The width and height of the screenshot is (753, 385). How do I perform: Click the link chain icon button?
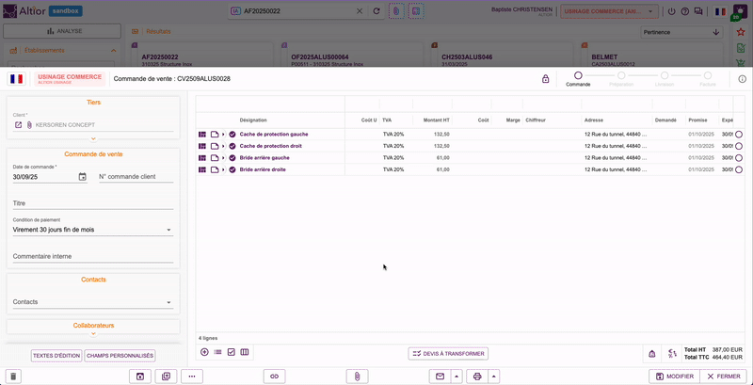(274, 377)
